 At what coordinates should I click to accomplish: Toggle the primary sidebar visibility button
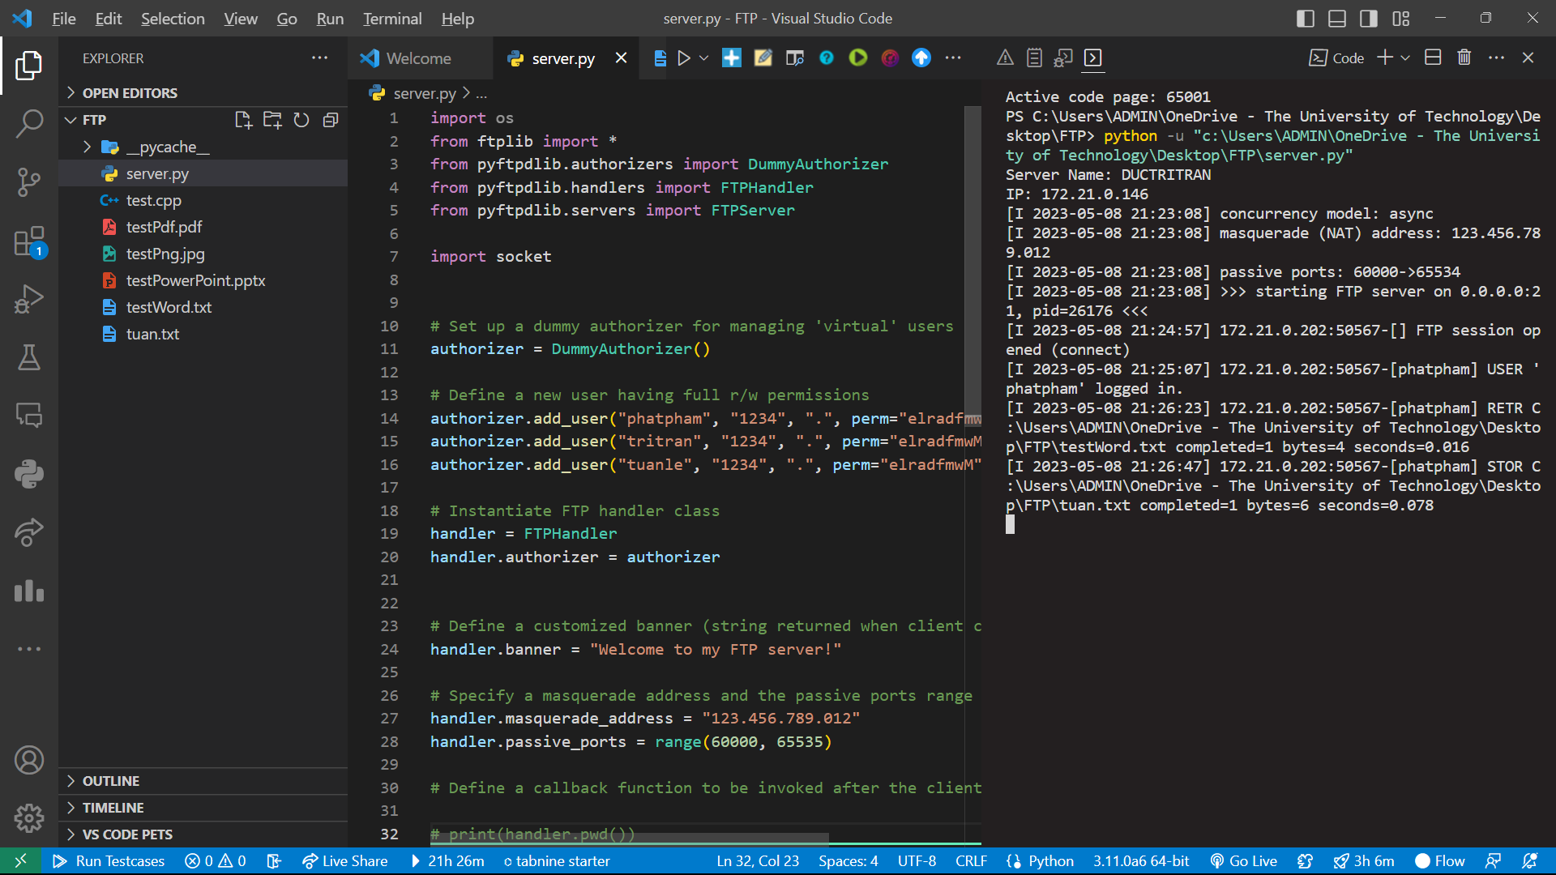(1305, 18)
